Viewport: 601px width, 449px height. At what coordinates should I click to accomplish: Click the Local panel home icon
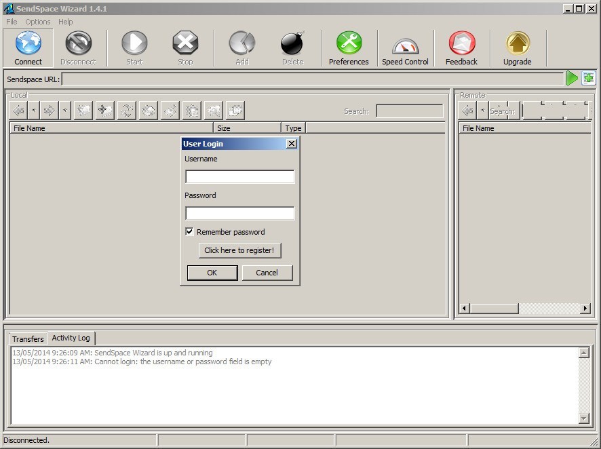tap(149, 111)
